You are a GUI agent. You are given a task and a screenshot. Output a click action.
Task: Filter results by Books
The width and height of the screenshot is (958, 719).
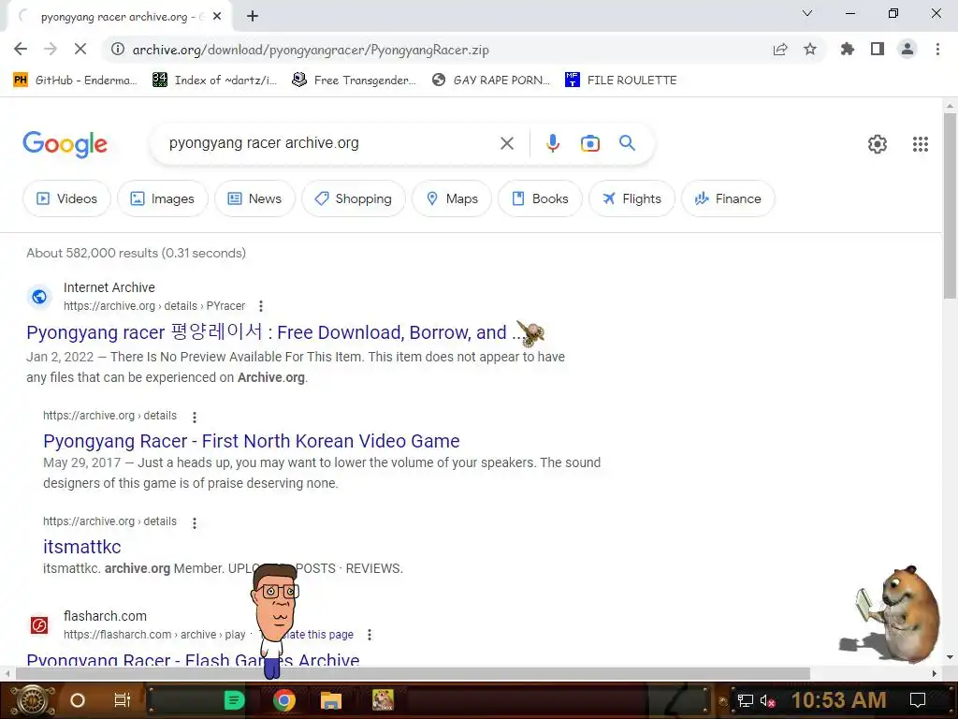pyautogui.click(x=540, y=198)
